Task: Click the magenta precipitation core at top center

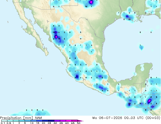Action: point(91,2)
